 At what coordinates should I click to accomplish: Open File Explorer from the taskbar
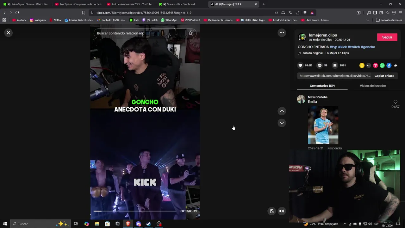(97, 224)
